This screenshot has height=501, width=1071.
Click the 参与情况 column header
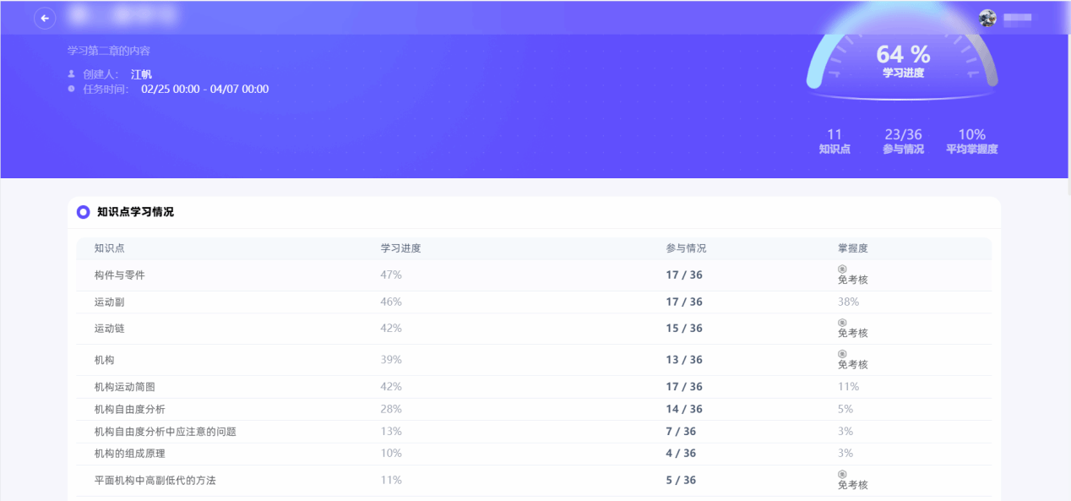[686, 248]
